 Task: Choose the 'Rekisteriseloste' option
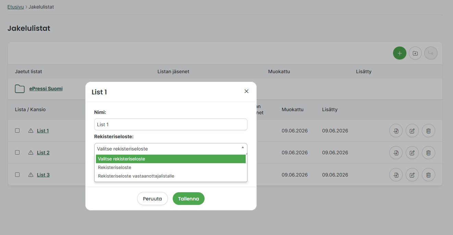171,168
